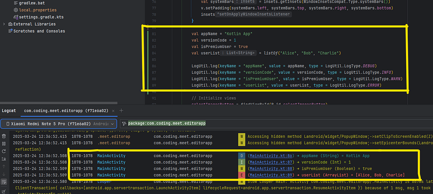The width and height of the screenshot is (433, 194).
Task: Select the Scratches and Consoles node
Action: point(39,31)
